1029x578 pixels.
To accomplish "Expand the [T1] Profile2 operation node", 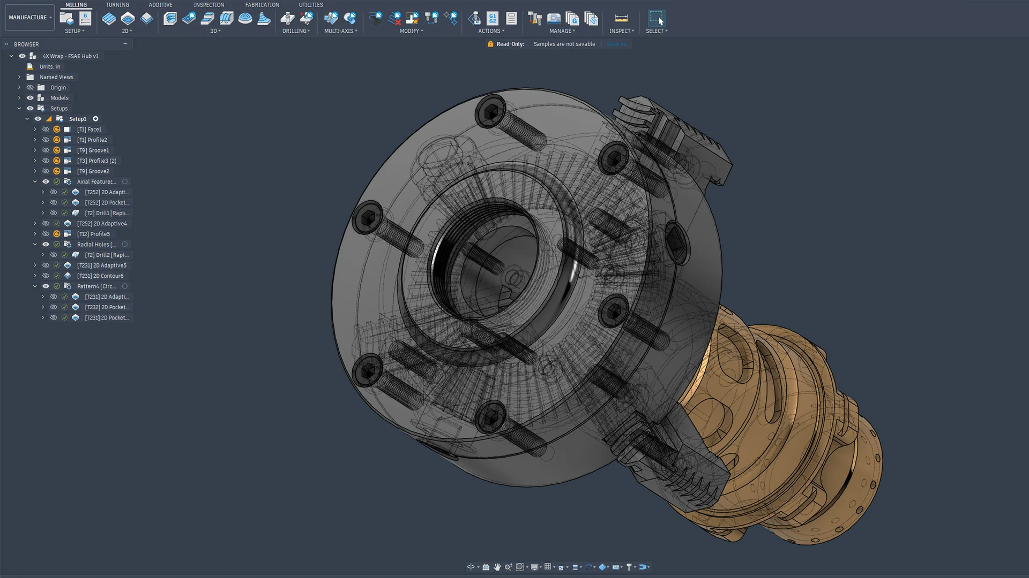I will pyautogui.click(x=35, y=140).
